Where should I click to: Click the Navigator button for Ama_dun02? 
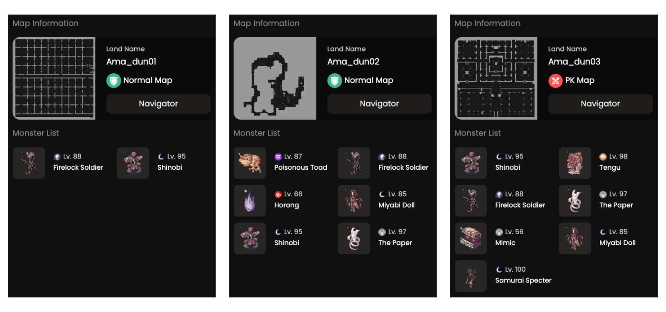[379, 104]
